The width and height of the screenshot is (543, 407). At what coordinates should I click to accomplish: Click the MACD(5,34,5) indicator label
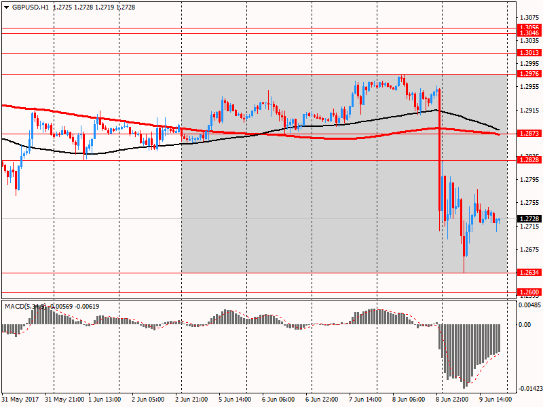coord(25,307)
